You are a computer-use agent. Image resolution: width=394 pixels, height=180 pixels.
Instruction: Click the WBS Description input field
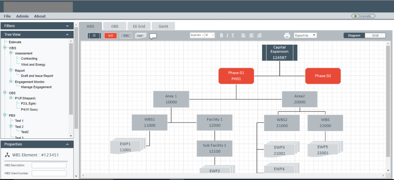tap(49, 165)
